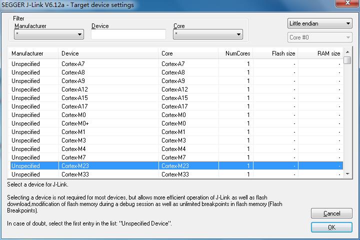Open the disabled Core #0 dropdown

pyautogui.click(x=320, y=37)
